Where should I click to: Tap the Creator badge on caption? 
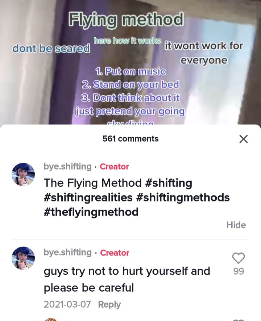click(114, 167)
